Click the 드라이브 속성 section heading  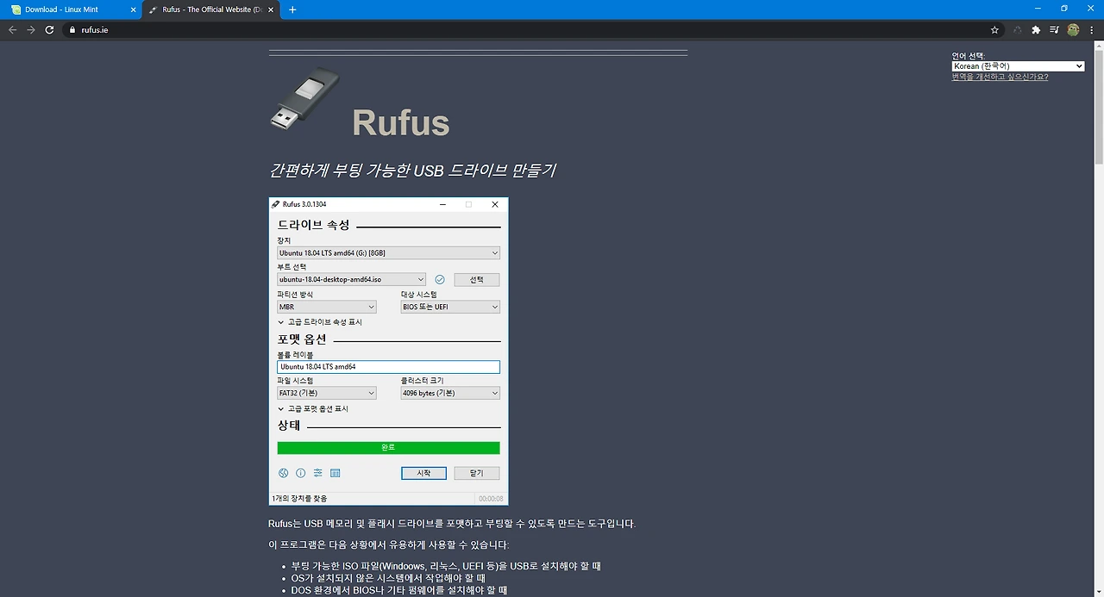tap(313, 225)
